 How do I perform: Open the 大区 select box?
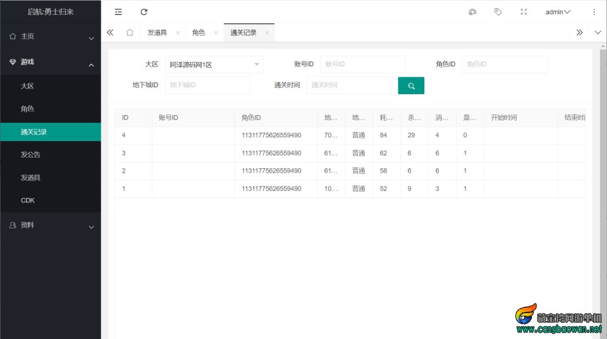[214, 65]
